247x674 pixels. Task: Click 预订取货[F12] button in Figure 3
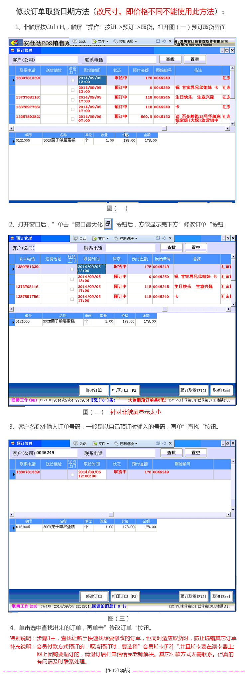tap(193, 596)
